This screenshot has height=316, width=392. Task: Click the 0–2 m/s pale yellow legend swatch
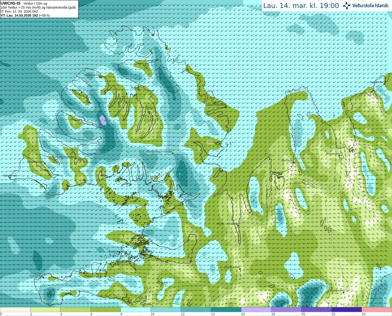(x=15, y=310)
